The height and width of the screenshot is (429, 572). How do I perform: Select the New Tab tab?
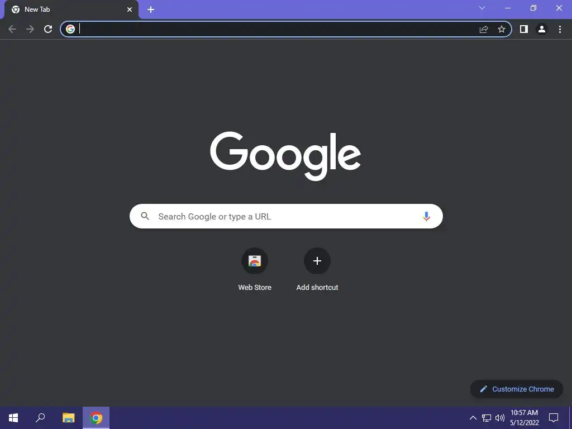(x=71, y=9)
